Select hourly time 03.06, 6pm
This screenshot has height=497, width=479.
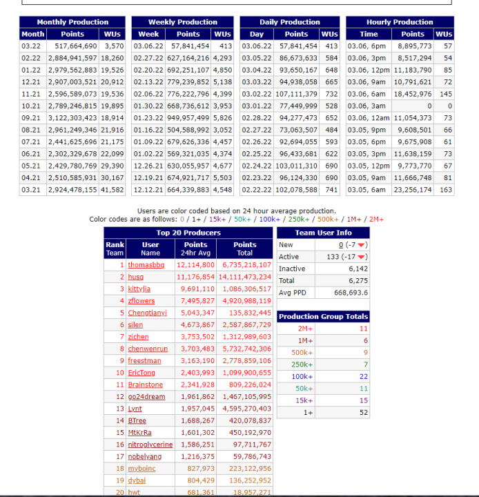[366, 46]
